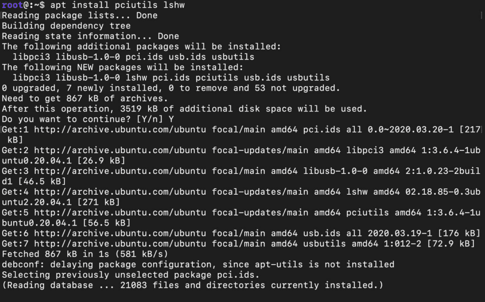Click the Get:3 libusb-1.0-0 URL
This screenshot has height=302, width=485.
[x=120, y=171]
